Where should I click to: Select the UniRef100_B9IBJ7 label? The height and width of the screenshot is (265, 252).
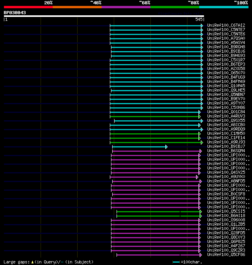click(x=226, y=147)
